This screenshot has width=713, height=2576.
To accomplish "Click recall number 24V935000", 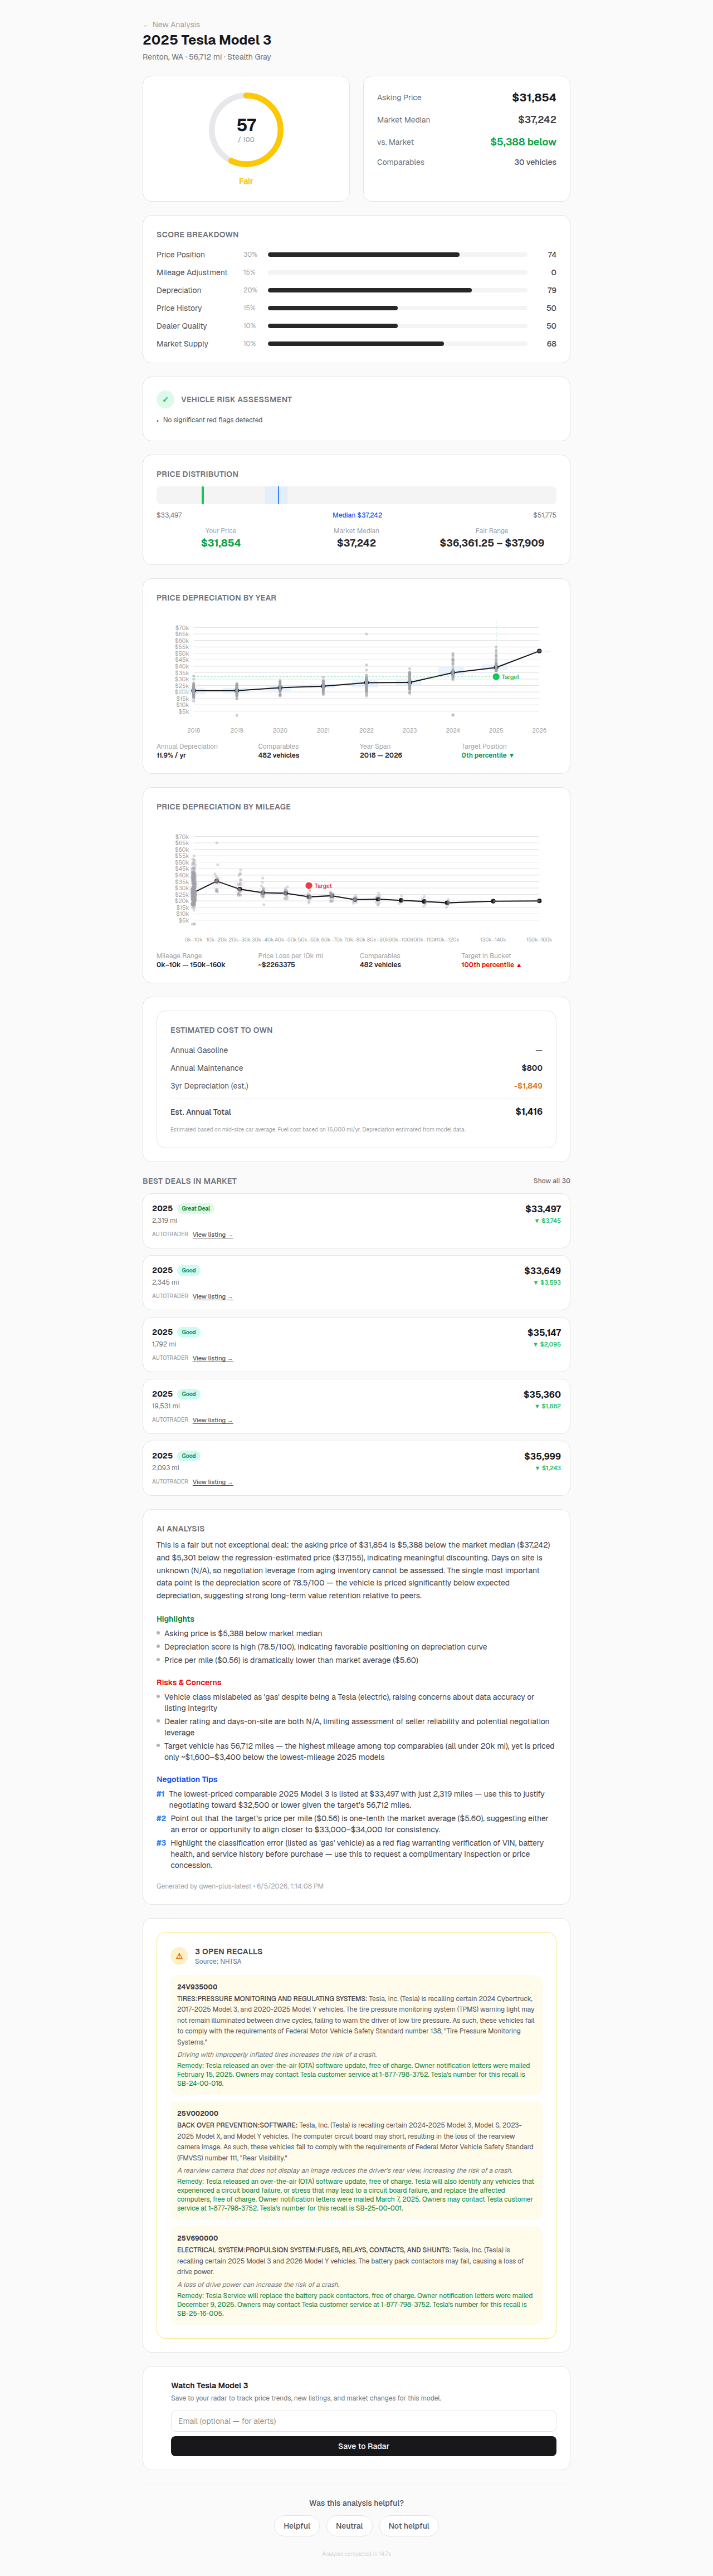I will (197, 1987).
